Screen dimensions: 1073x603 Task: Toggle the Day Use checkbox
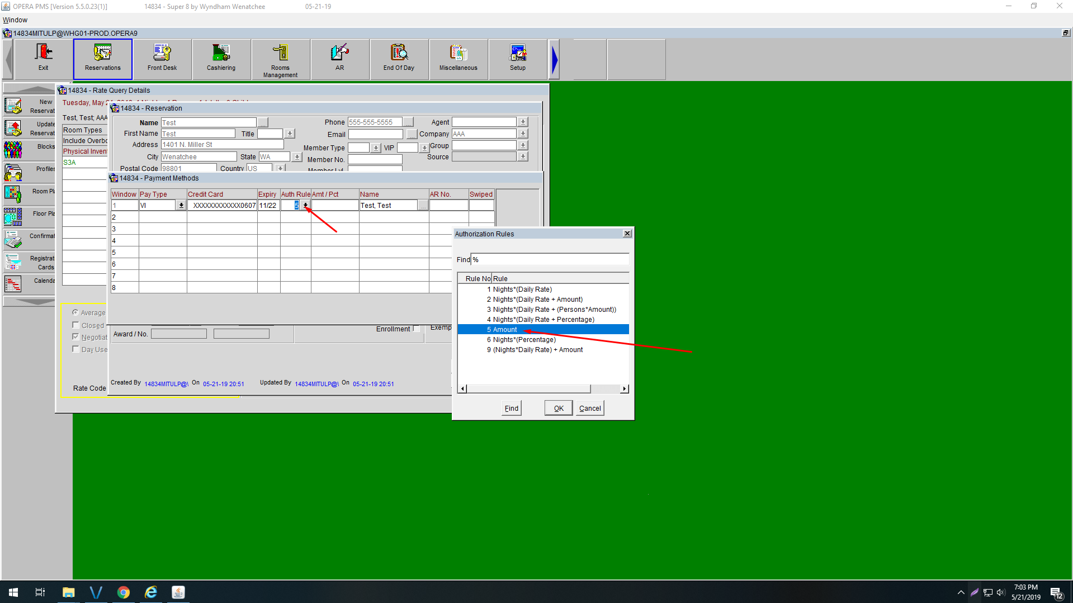75,349
